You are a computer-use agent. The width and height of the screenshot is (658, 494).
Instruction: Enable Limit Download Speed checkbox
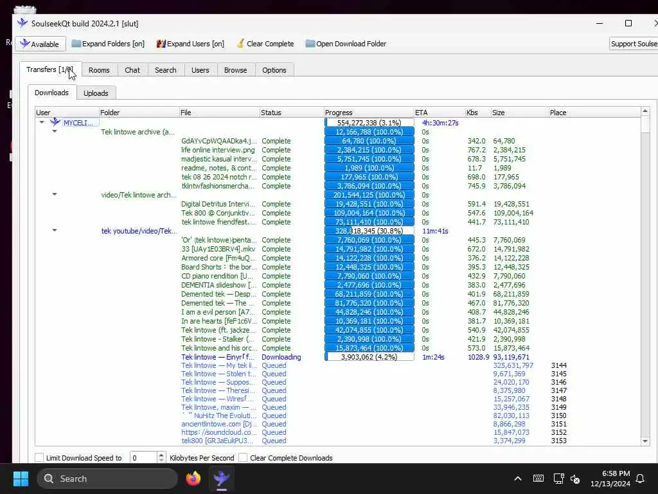click(x=39, y=457)
